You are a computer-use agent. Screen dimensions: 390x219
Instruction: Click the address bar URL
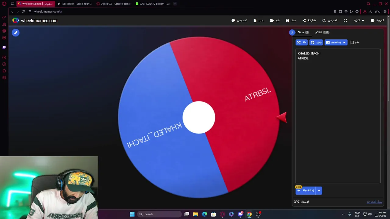48,12
